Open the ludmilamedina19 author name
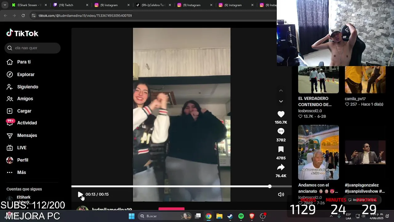 tap(112, 209)
